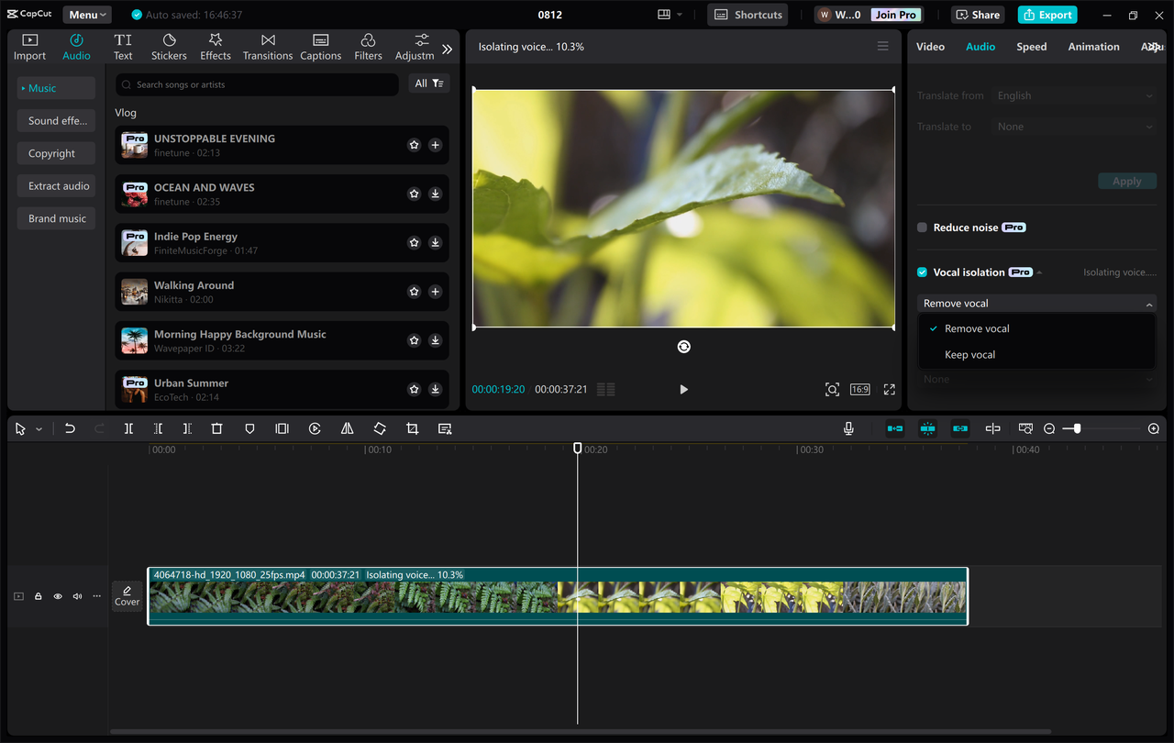Screen dimensions: 1174x743
Task: Download the OCEAN AND WAVES track
Action: [x=435, y=194]
